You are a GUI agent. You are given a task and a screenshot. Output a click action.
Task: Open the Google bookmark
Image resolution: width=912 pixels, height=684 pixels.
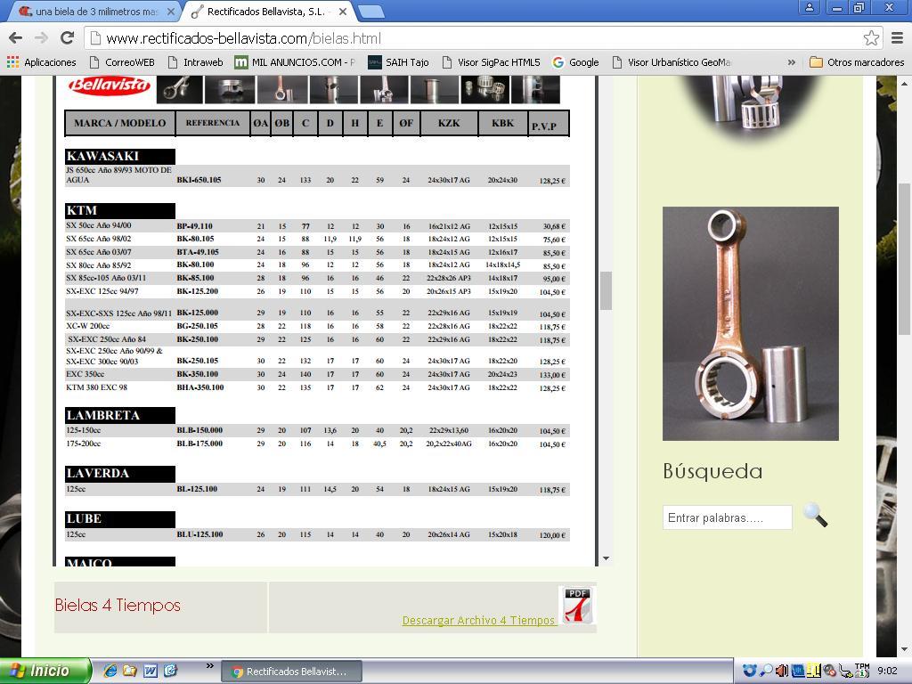pos(575,62)
